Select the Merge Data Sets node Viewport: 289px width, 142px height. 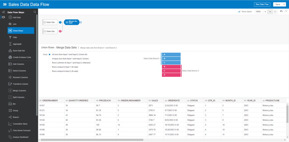point(72,22)
